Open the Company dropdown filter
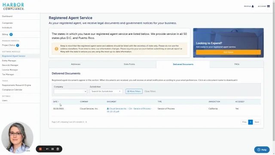The width and height of the screenshot is (275, 155). [70, 91]
